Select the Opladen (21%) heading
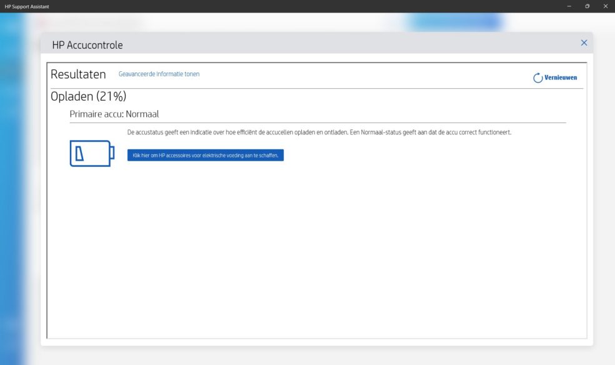 click(x=88, y=96)
